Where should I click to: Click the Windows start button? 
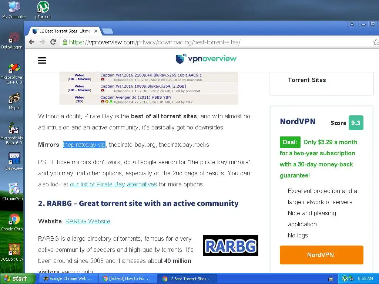point(17,279)
